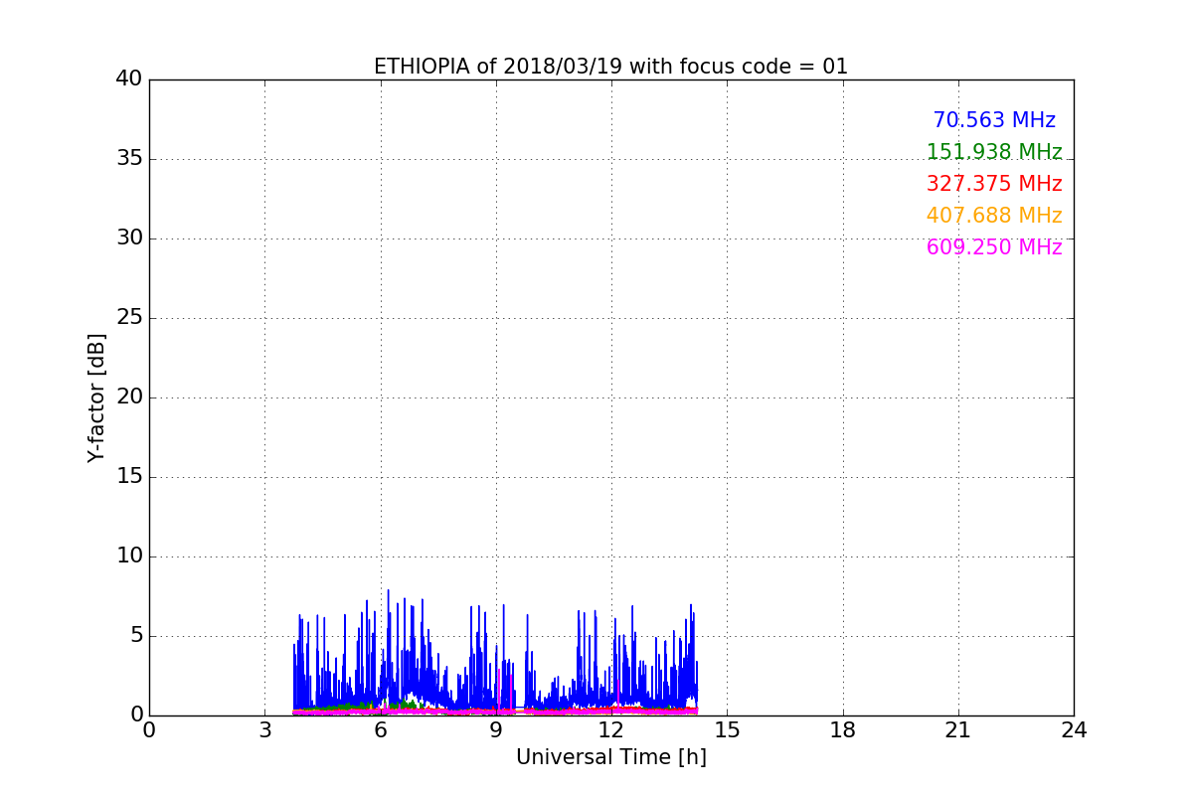1193x795 pixels.
Task: Click the plot title ETHIOPIA of 2018/03/19
Action: pyautogui.click(x=610, y=67)
